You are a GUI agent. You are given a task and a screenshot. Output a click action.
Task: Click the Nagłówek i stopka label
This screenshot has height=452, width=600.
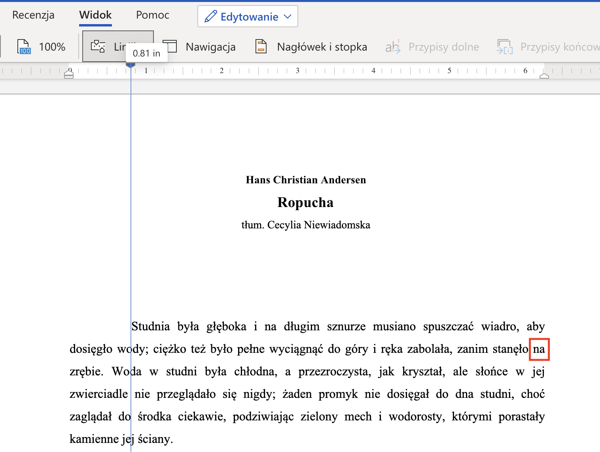tap(322, 47)
